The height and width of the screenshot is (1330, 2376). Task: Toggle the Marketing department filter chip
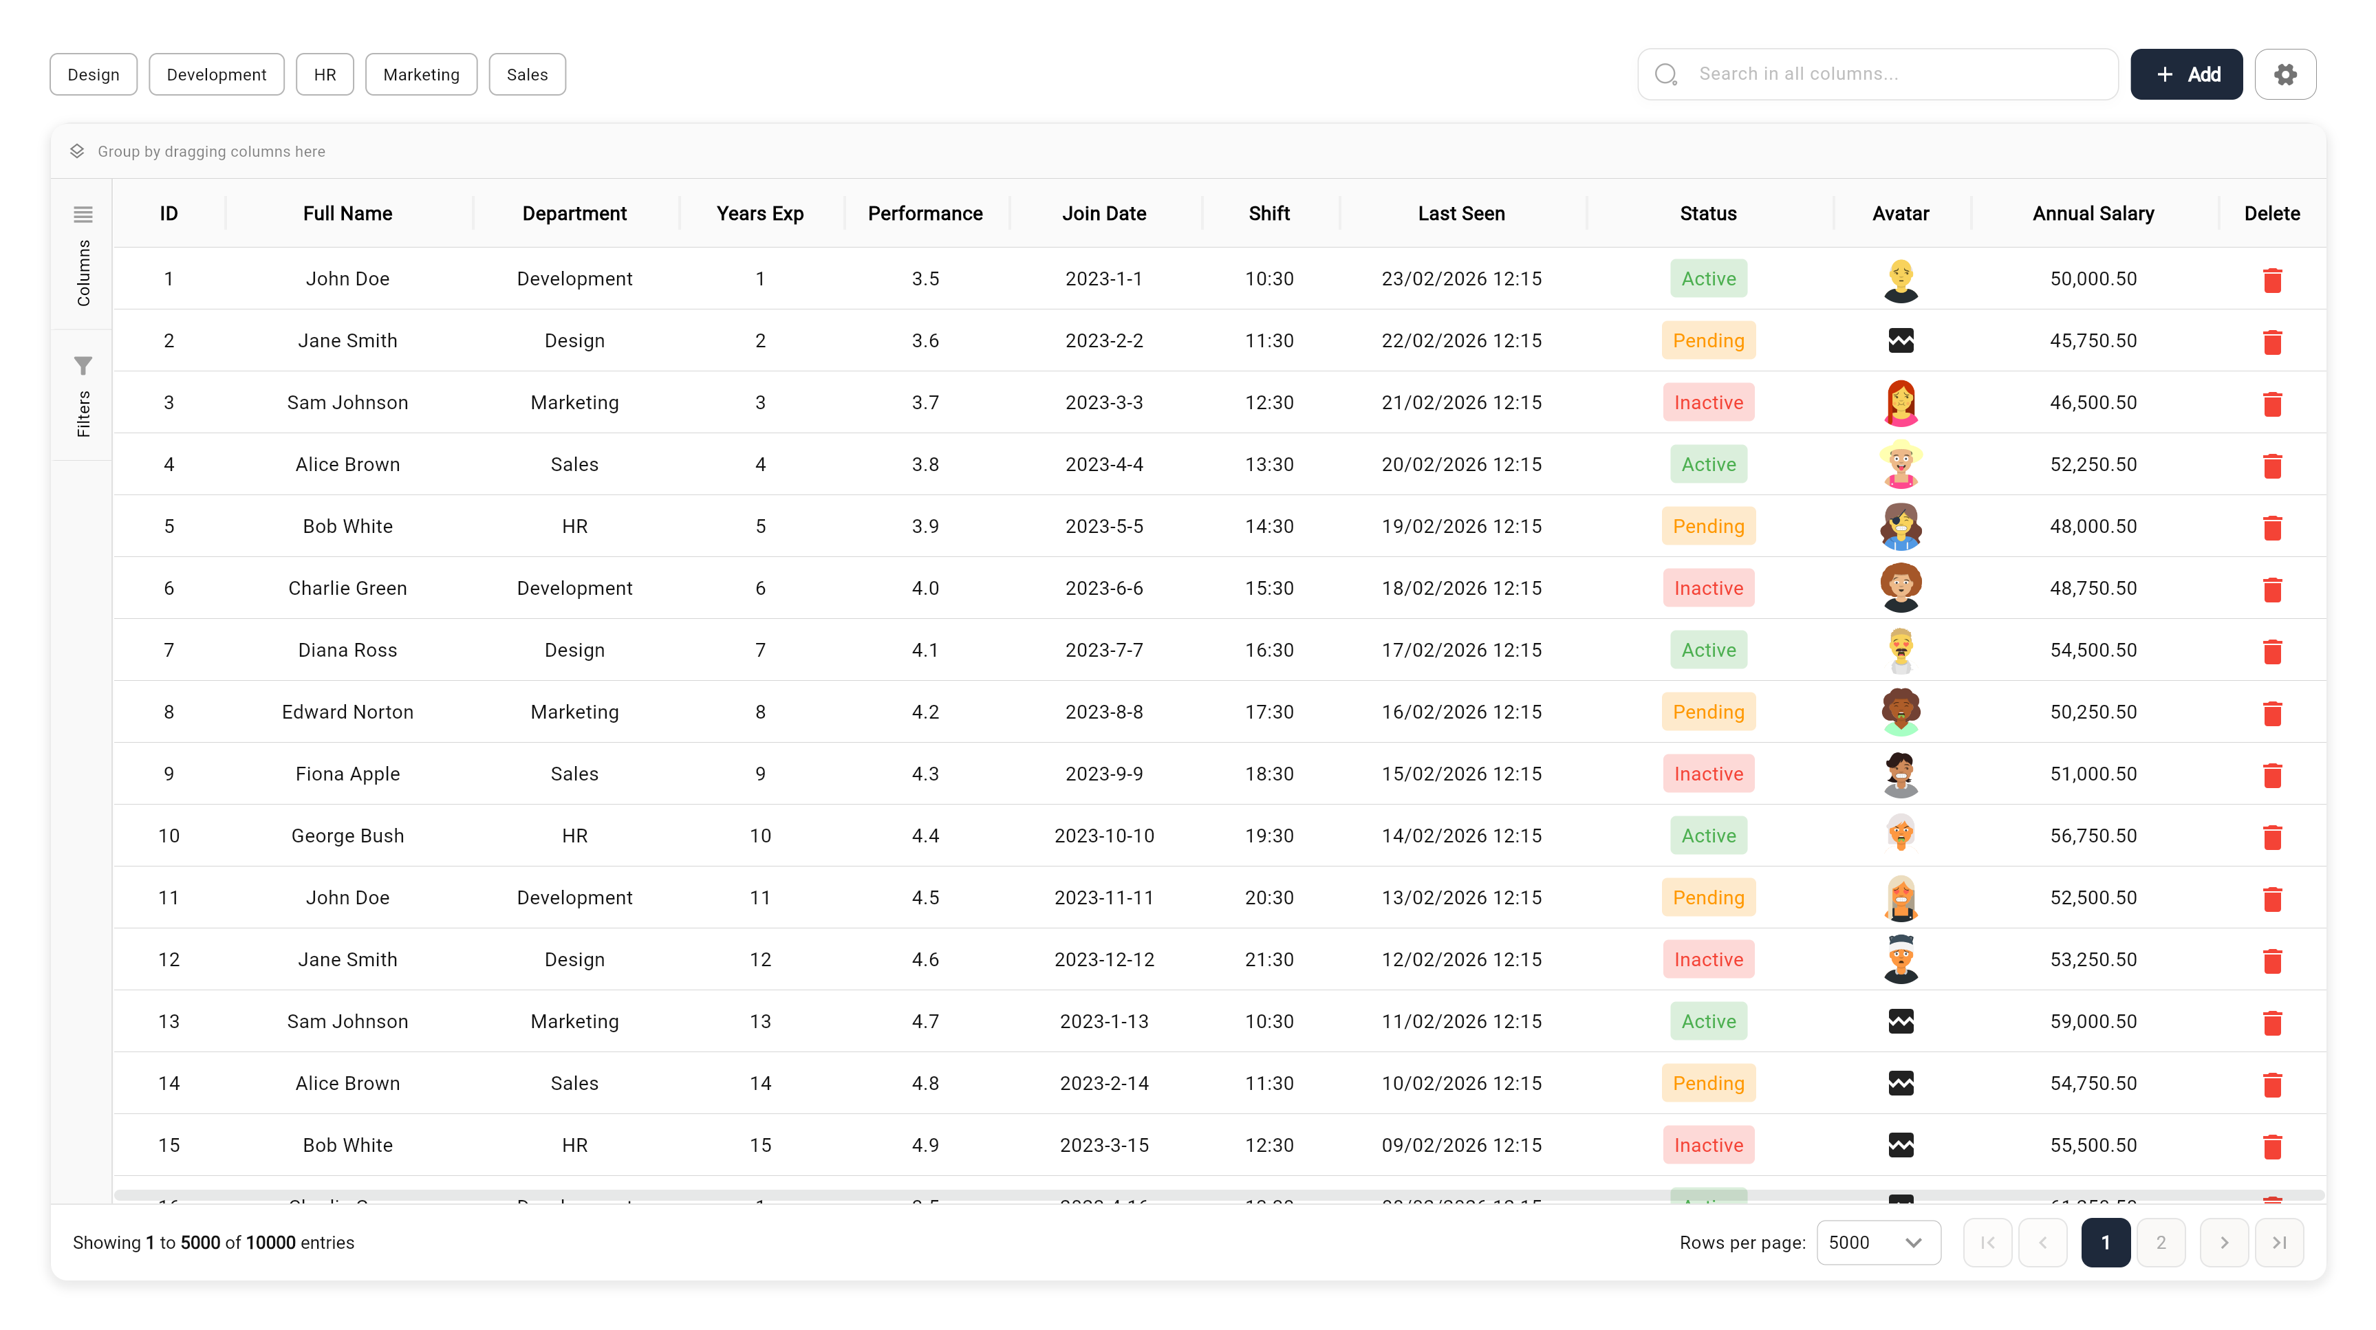click(x=420, y=75)
